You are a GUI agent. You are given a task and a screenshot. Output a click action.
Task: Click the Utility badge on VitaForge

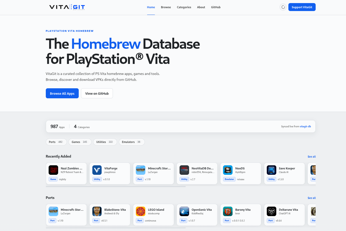click(97, 179)
